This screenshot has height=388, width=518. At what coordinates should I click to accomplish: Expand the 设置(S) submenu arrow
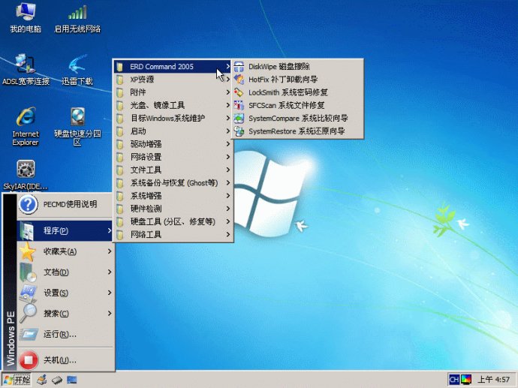tap(110, 293)
